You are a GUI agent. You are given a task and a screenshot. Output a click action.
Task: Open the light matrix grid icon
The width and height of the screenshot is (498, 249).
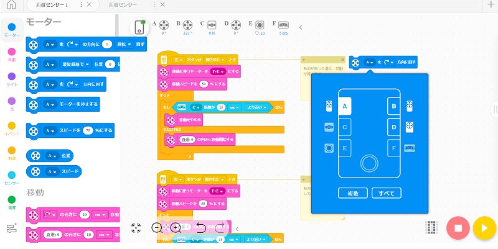[x=431, y=228]
